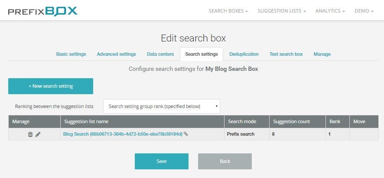Open the Search Boxes dropdown menu

[x=228, y=11]
